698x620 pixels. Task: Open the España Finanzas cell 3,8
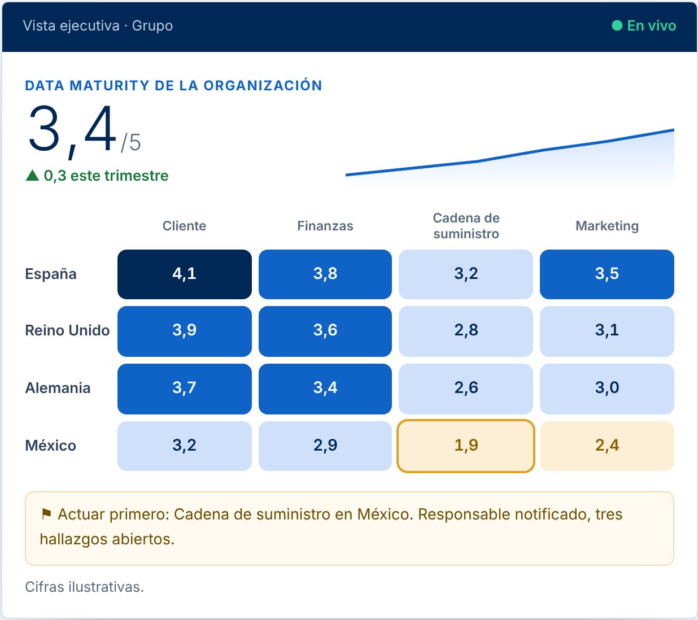click(325, 274)
